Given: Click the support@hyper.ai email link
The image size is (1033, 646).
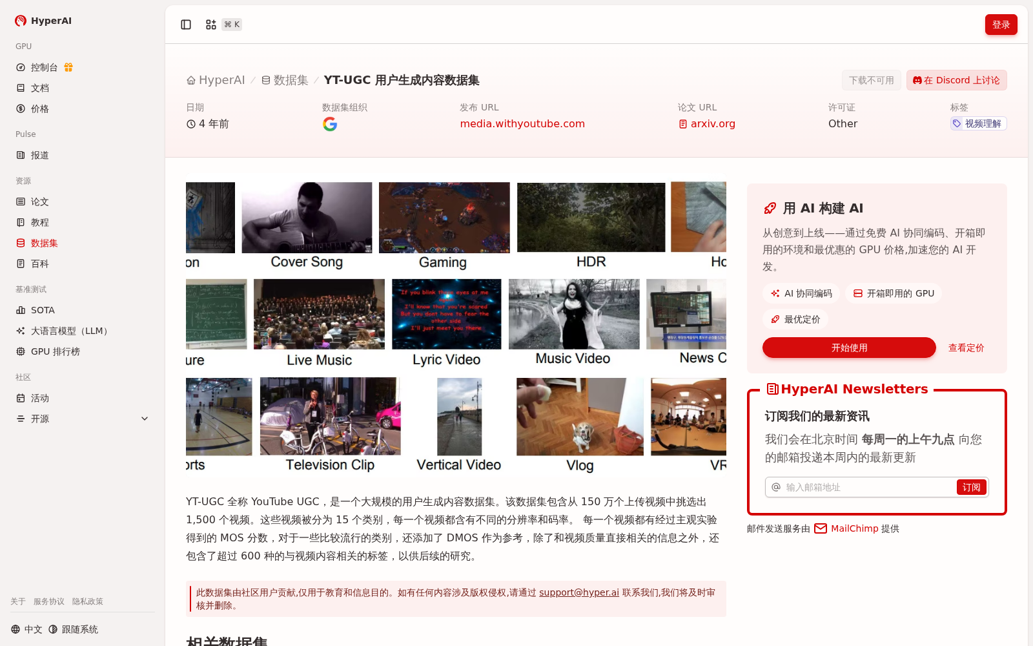Looking at the screenshot, I should (579, 592).
